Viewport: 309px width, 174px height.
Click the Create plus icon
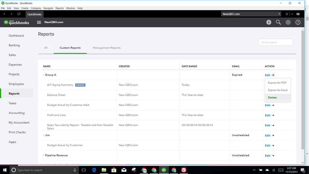[269, 22]
